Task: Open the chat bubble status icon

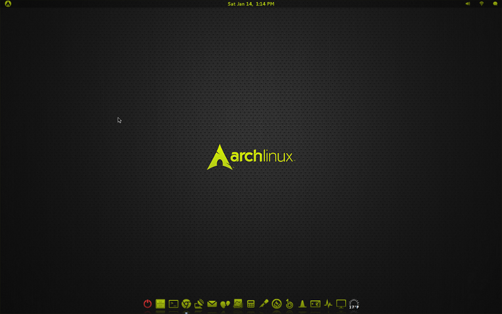Action: coord(495,4)
